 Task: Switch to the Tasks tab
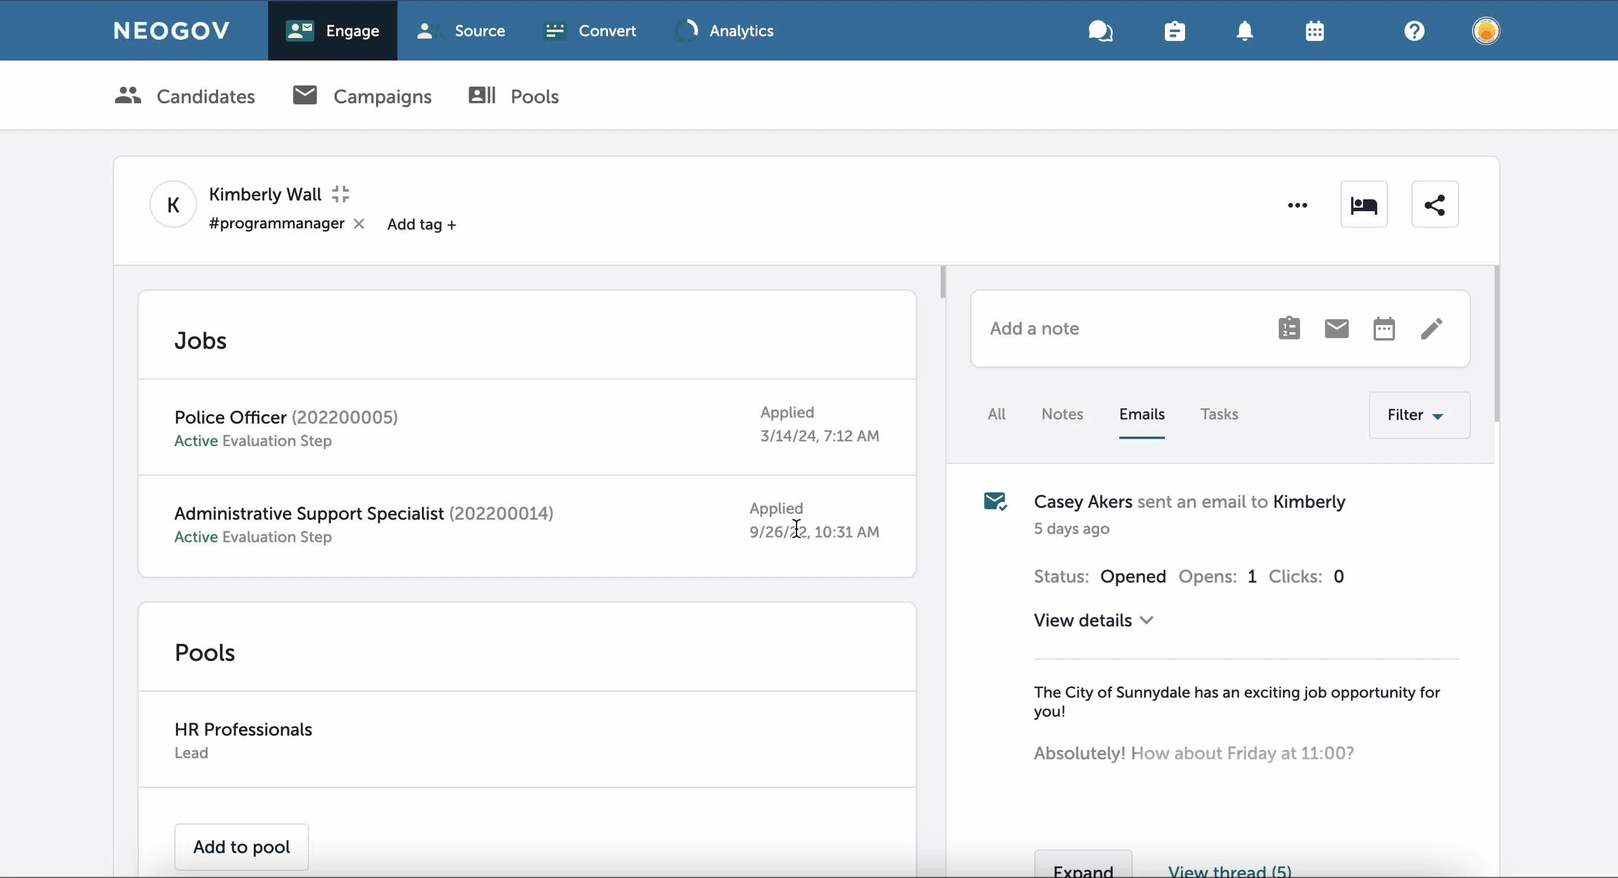(x=1219, y=415)
